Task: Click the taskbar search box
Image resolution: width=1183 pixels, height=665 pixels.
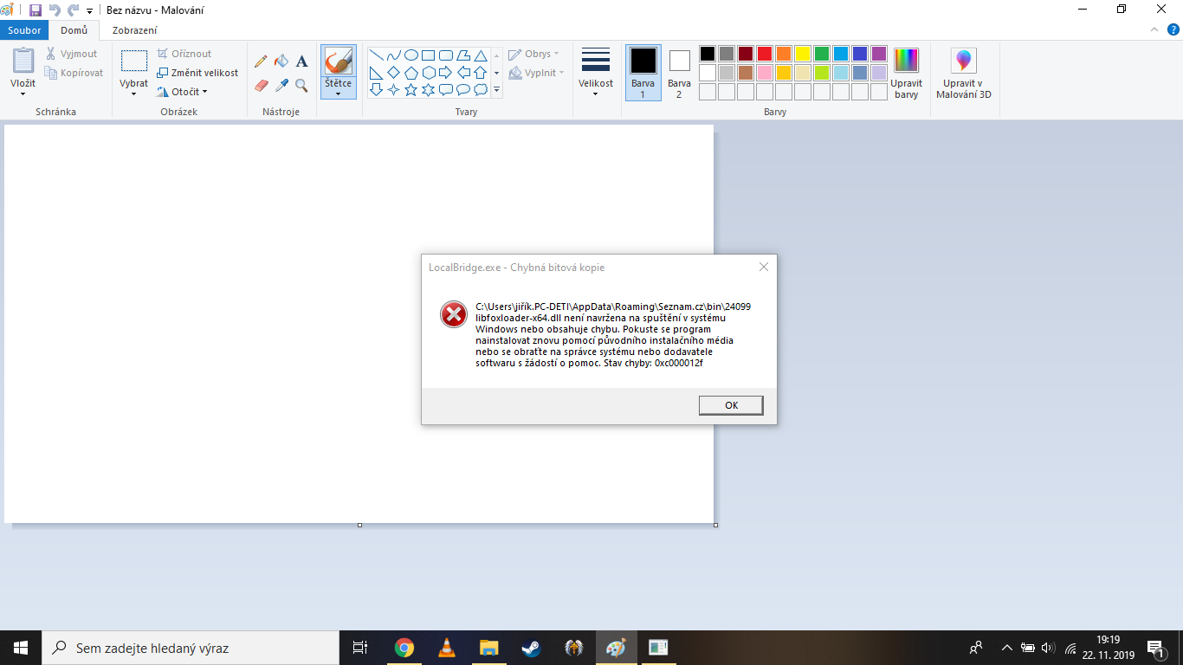Action: [191, 648]
